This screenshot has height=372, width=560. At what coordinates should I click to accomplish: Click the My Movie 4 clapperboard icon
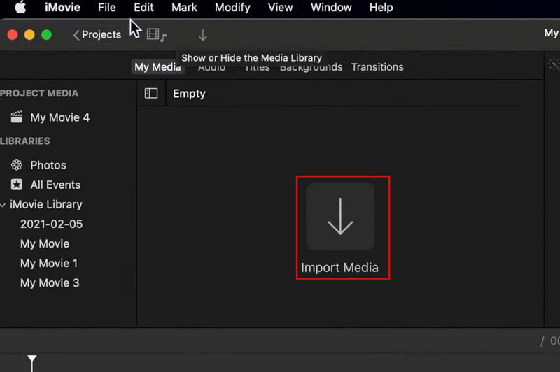17,117
